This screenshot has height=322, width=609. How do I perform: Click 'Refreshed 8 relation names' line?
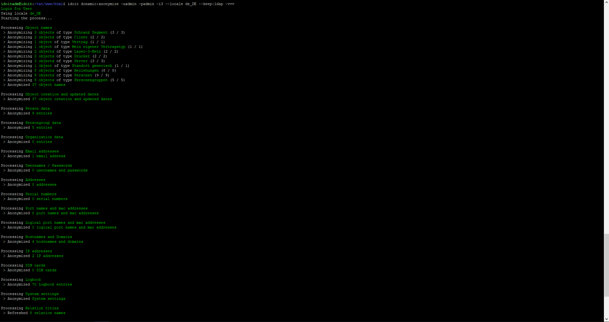(36, 313)
